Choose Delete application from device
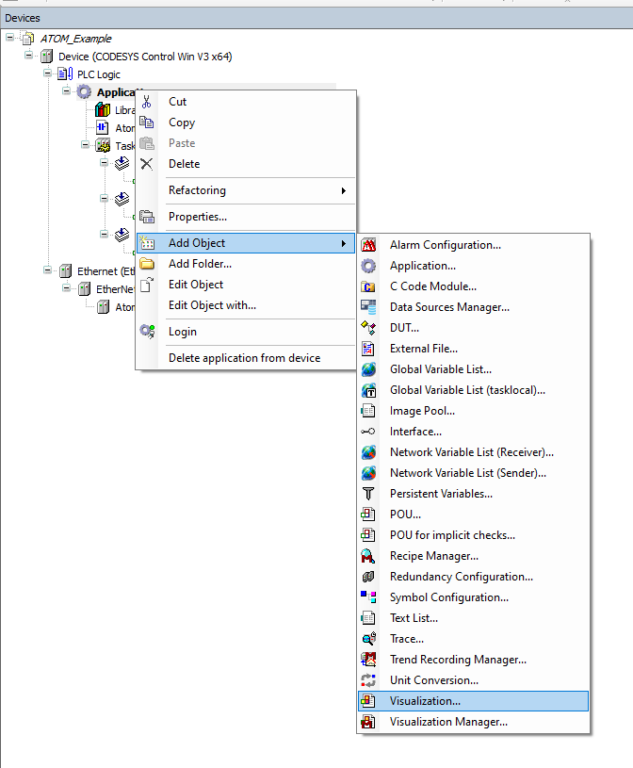Image resolution: width=633 pixels, height=768 pixels. tap(244, 358)
